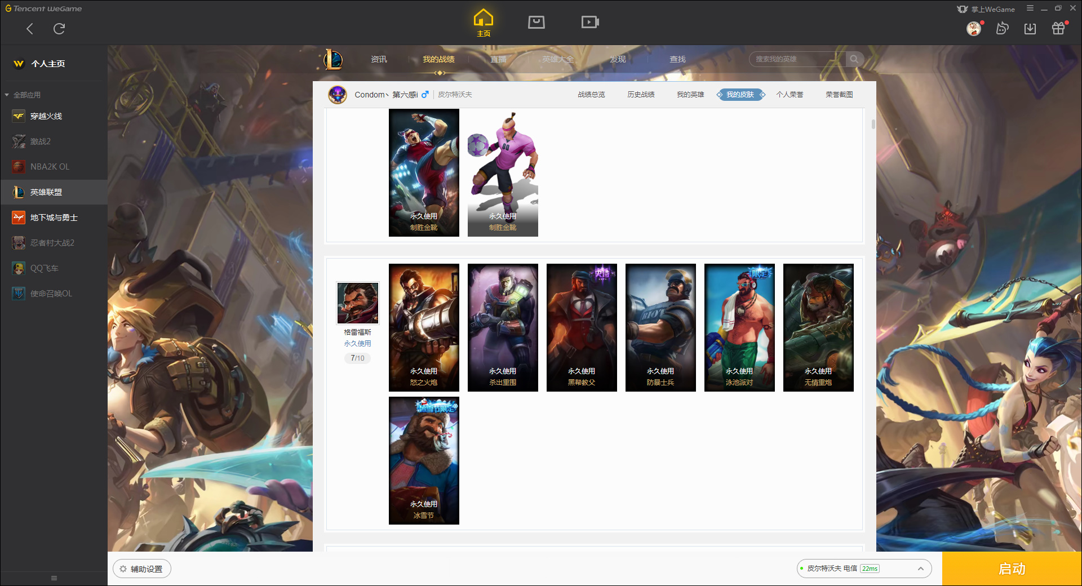Open the store bag icon in top bar
Viewport: 1082px width, 586px height.
click(x=536, y=22)
